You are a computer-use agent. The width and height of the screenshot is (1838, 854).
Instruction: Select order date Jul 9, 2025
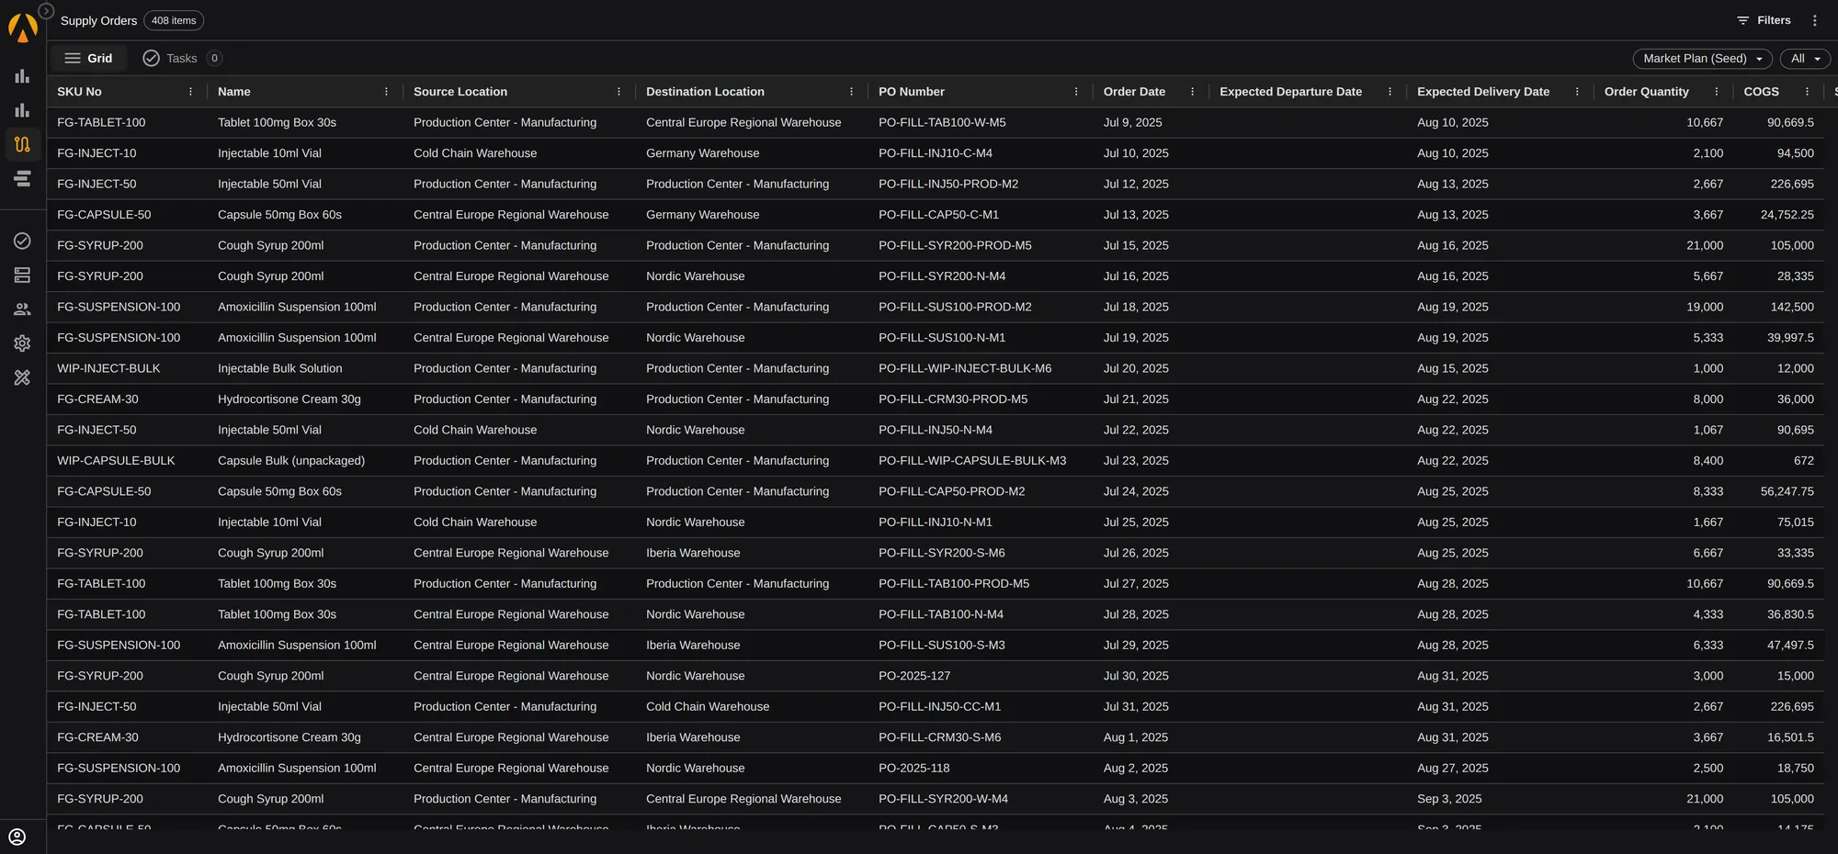(x=1132, y=122)
